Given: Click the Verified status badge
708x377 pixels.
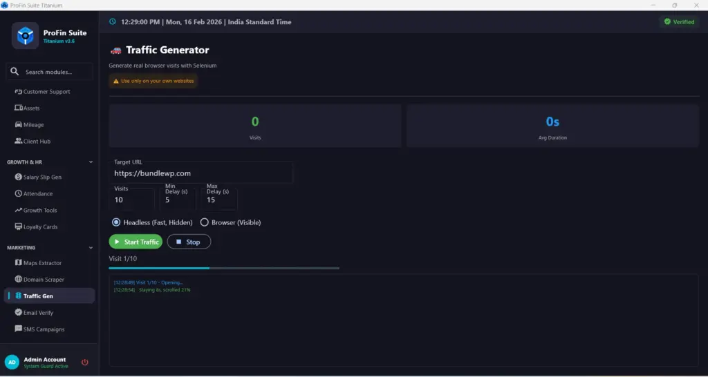Looking at the screenshot, I should pyautogui.click(x=679, y=21).
